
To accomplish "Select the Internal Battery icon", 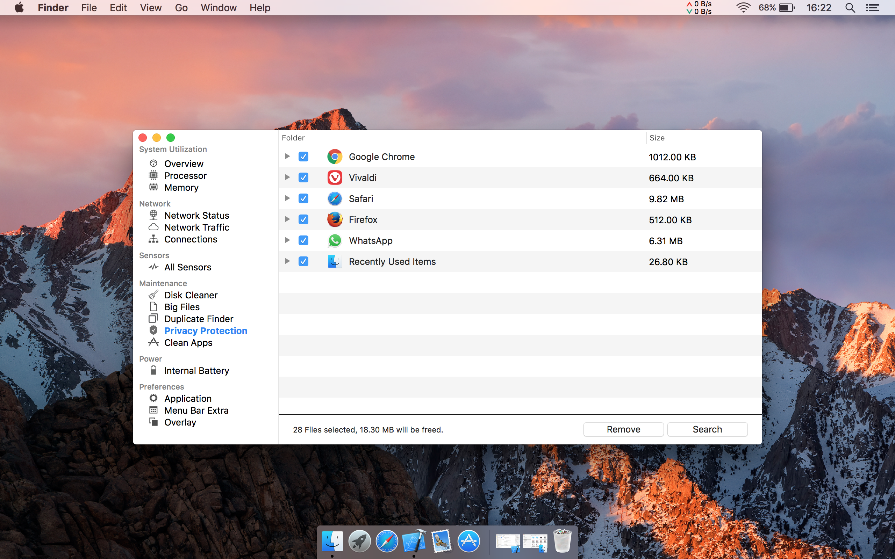I will pos(153,370).
